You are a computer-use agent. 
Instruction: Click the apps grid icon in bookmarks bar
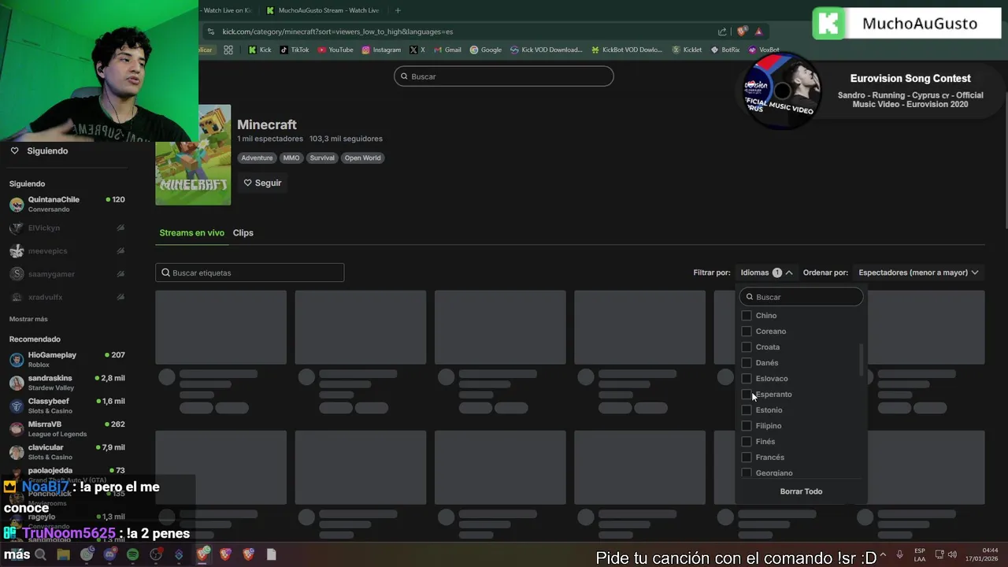pos(228,50)
